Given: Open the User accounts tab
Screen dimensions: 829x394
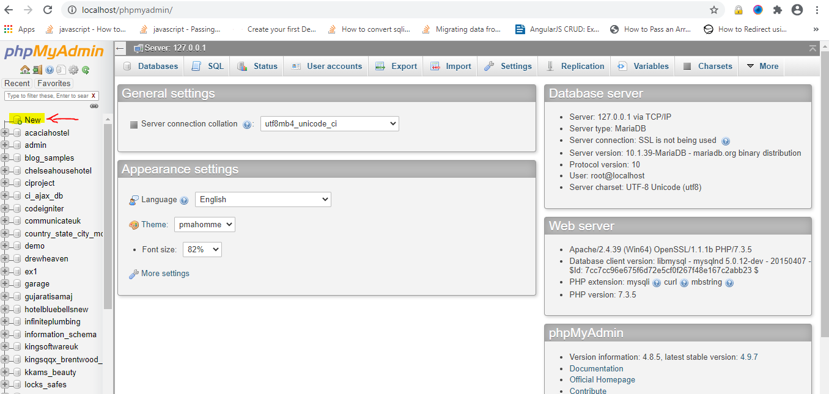Looking at the screenshot, I should pyautogui.click(x=327, y=66).
